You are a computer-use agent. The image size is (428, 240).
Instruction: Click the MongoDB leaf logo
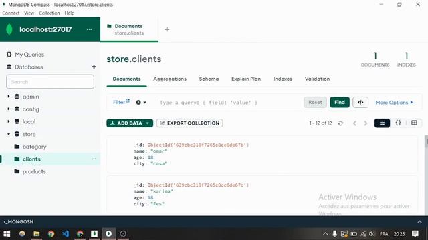tap(9, 29)
